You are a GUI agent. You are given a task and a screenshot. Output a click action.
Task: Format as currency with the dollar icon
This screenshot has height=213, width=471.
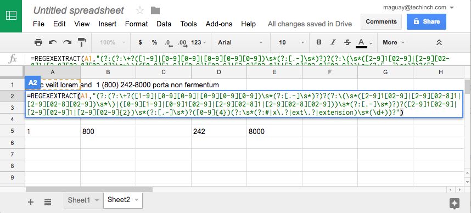[140, 42]
